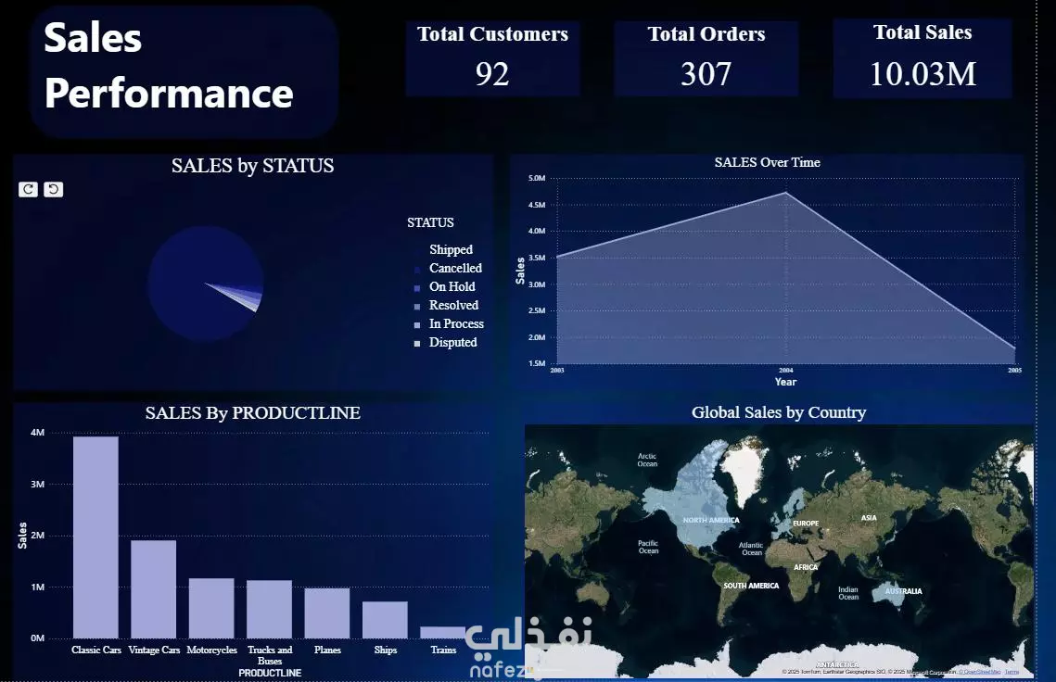Click the Trucks and Buses bar
This screenshot has width=1056, height=682.
coord(270,610)
